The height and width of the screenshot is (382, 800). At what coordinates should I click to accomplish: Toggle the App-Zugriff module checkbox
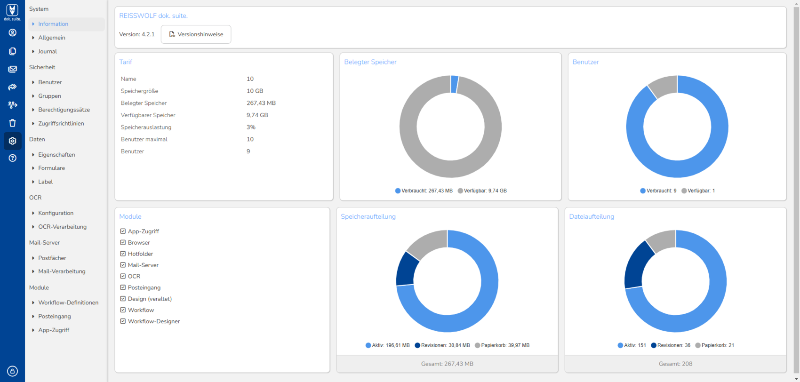coord(123,231)
